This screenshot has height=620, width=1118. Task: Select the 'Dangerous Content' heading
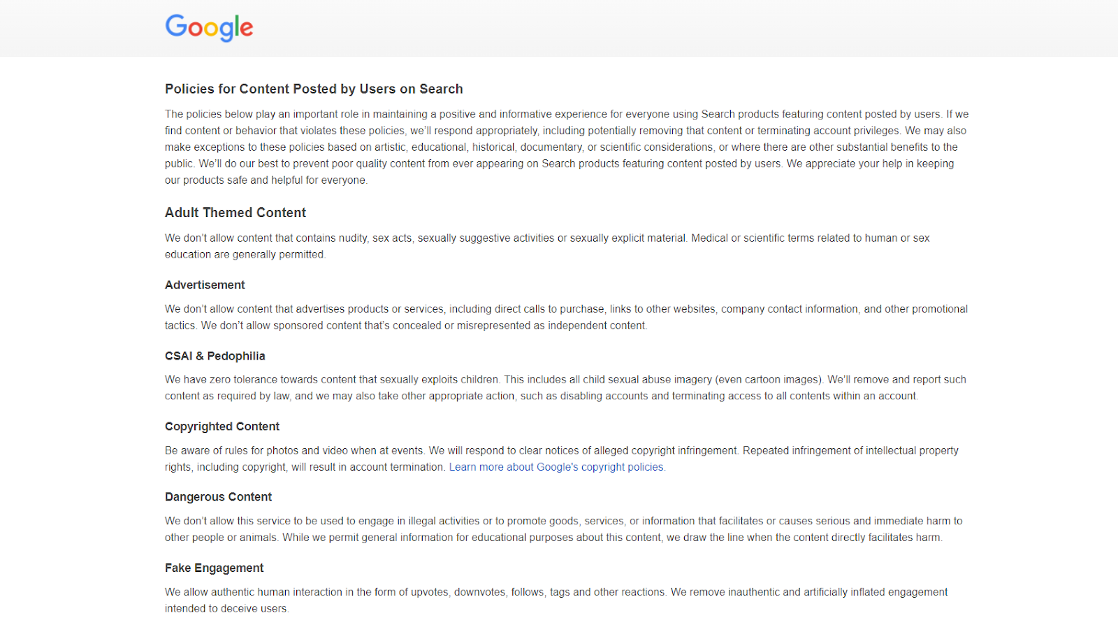218,497
